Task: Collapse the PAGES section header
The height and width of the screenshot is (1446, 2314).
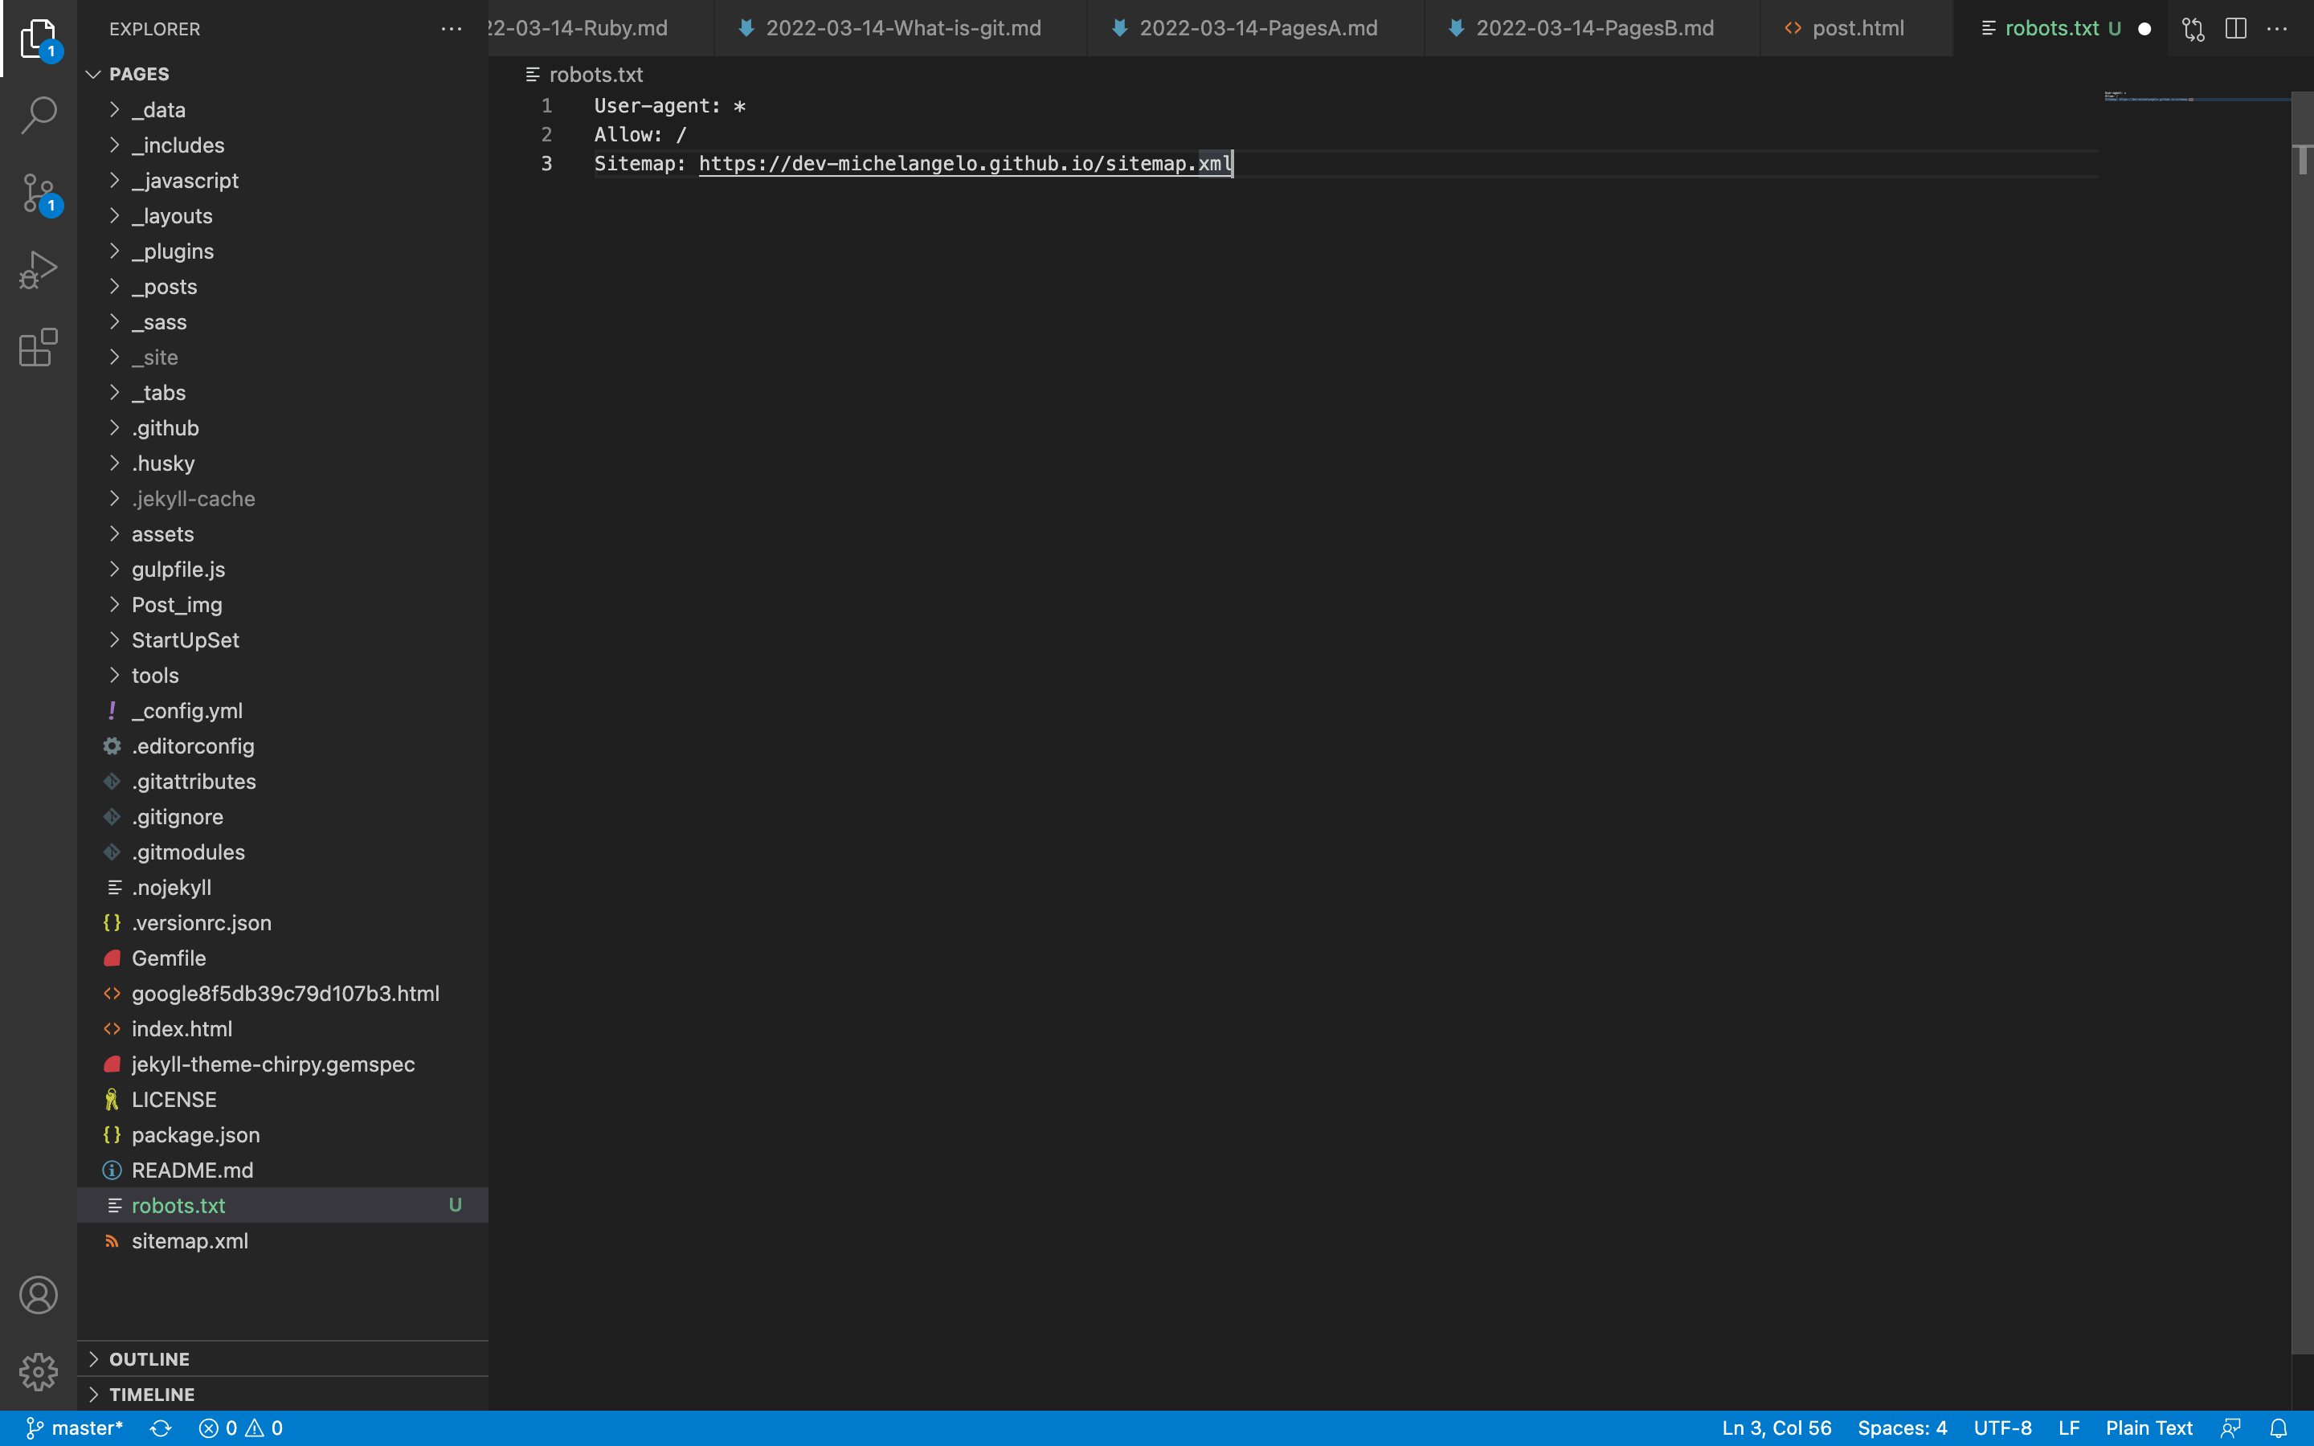Action: (139, 74)
